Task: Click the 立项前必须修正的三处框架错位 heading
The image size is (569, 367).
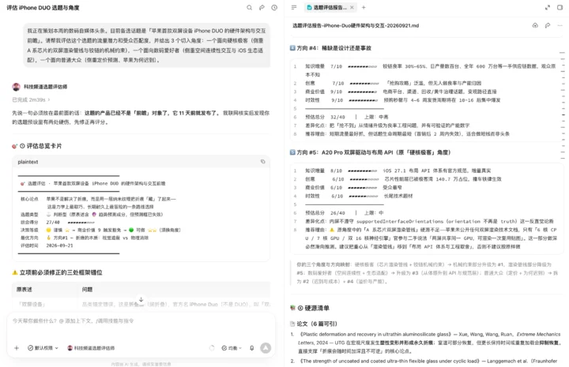Action: (x=57, y=272)
